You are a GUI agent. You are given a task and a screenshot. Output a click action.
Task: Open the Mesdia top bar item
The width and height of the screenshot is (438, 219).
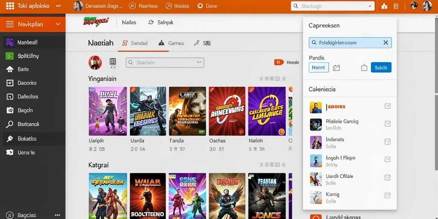click(x=177, y=6)
